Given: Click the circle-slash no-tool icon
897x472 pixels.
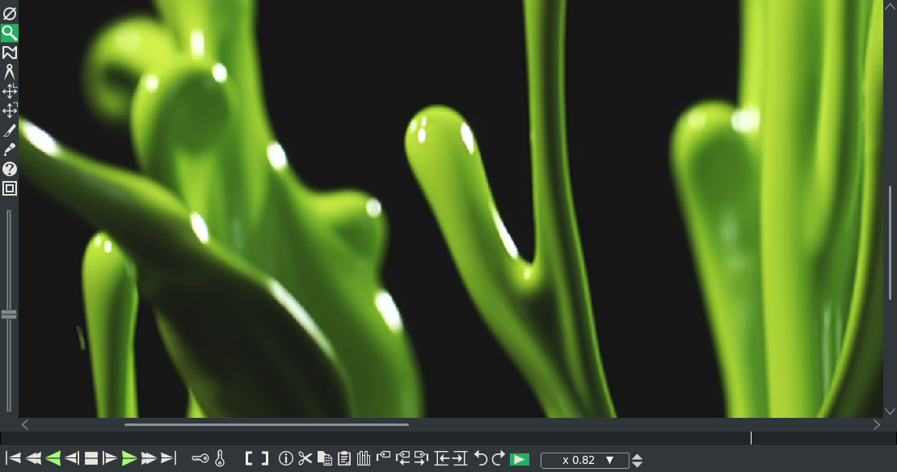Looking at the screenshot, I should pos(10,12).
